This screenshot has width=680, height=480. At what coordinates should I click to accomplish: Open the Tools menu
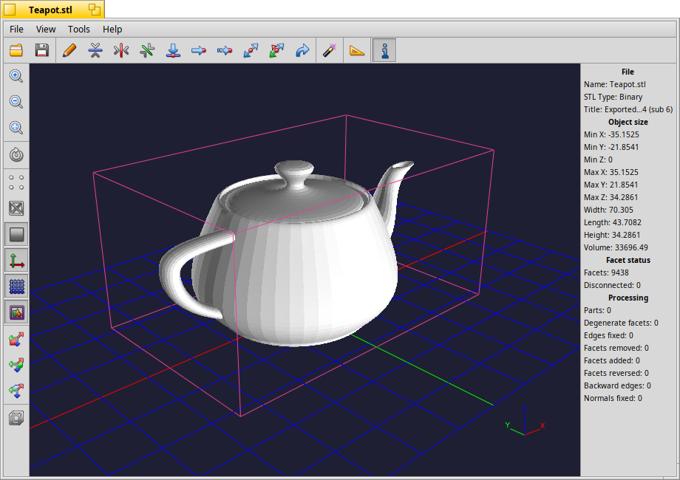coord(79,29)
